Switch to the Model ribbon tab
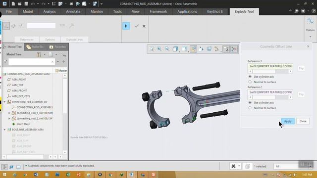Screen dimensions: 317x178 28,11
